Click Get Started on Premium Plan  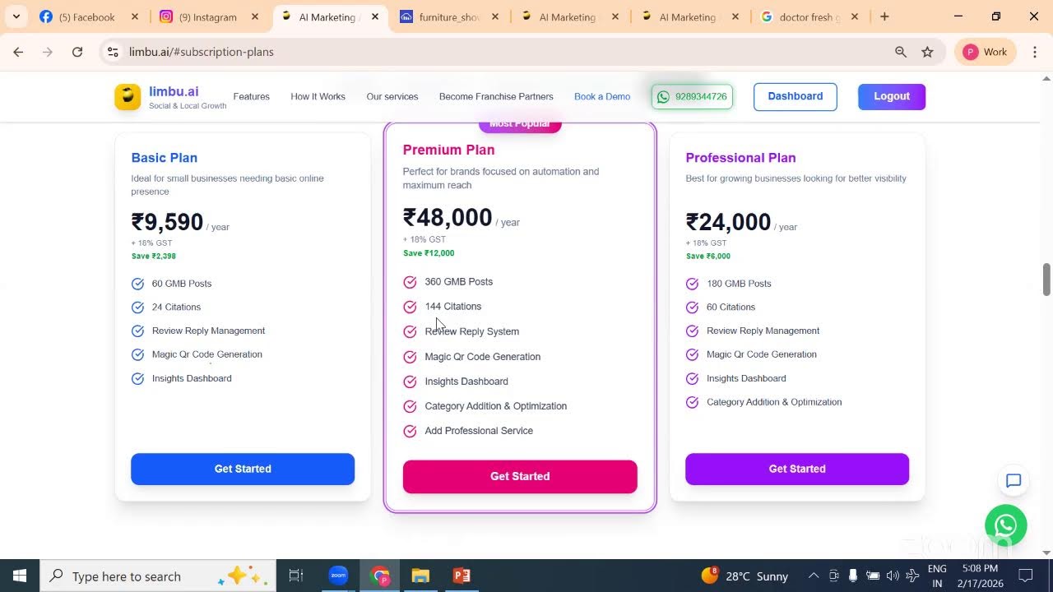point(520,476)
